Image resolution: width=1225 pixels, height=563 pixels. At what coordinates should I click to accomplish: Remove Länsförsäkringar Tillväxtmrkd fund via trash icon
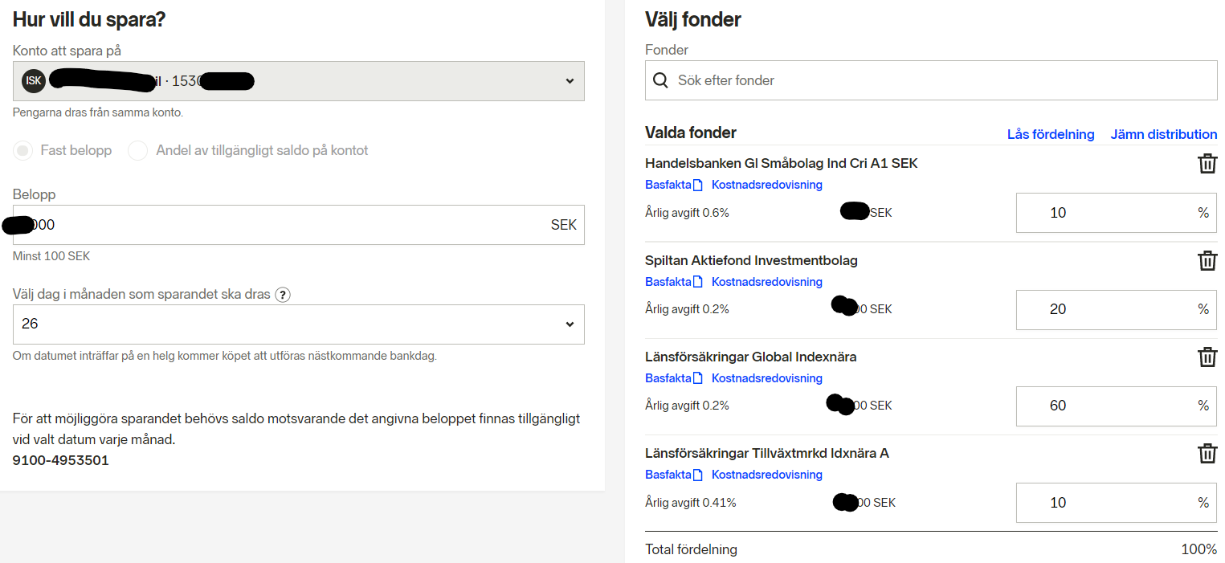click(x=1207, y=454)
